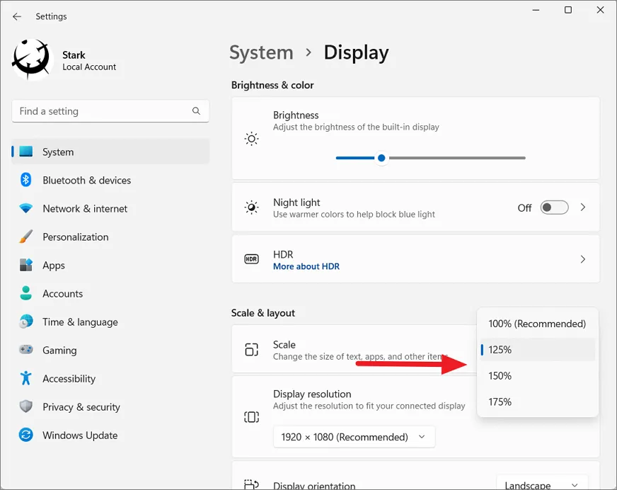The width and height of the screenshot is (617, 490).
Task: Click the Network & internet wifi icon
Action: click(26, 208)
